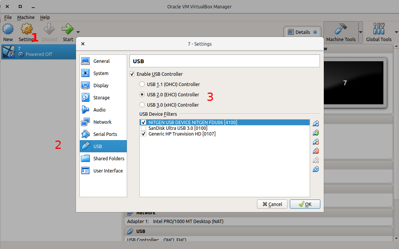This screenshot has height=249, width=399.
Task: Click the Adapter 1 Intel PRO/1000 MT Desktop text
Action: (x=175, y=221)
